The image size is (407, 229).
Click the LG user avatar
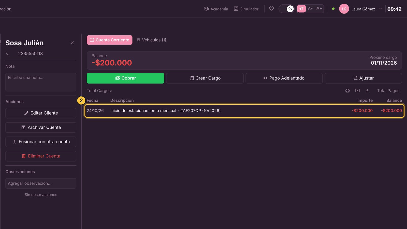click(x=344, y=9)
